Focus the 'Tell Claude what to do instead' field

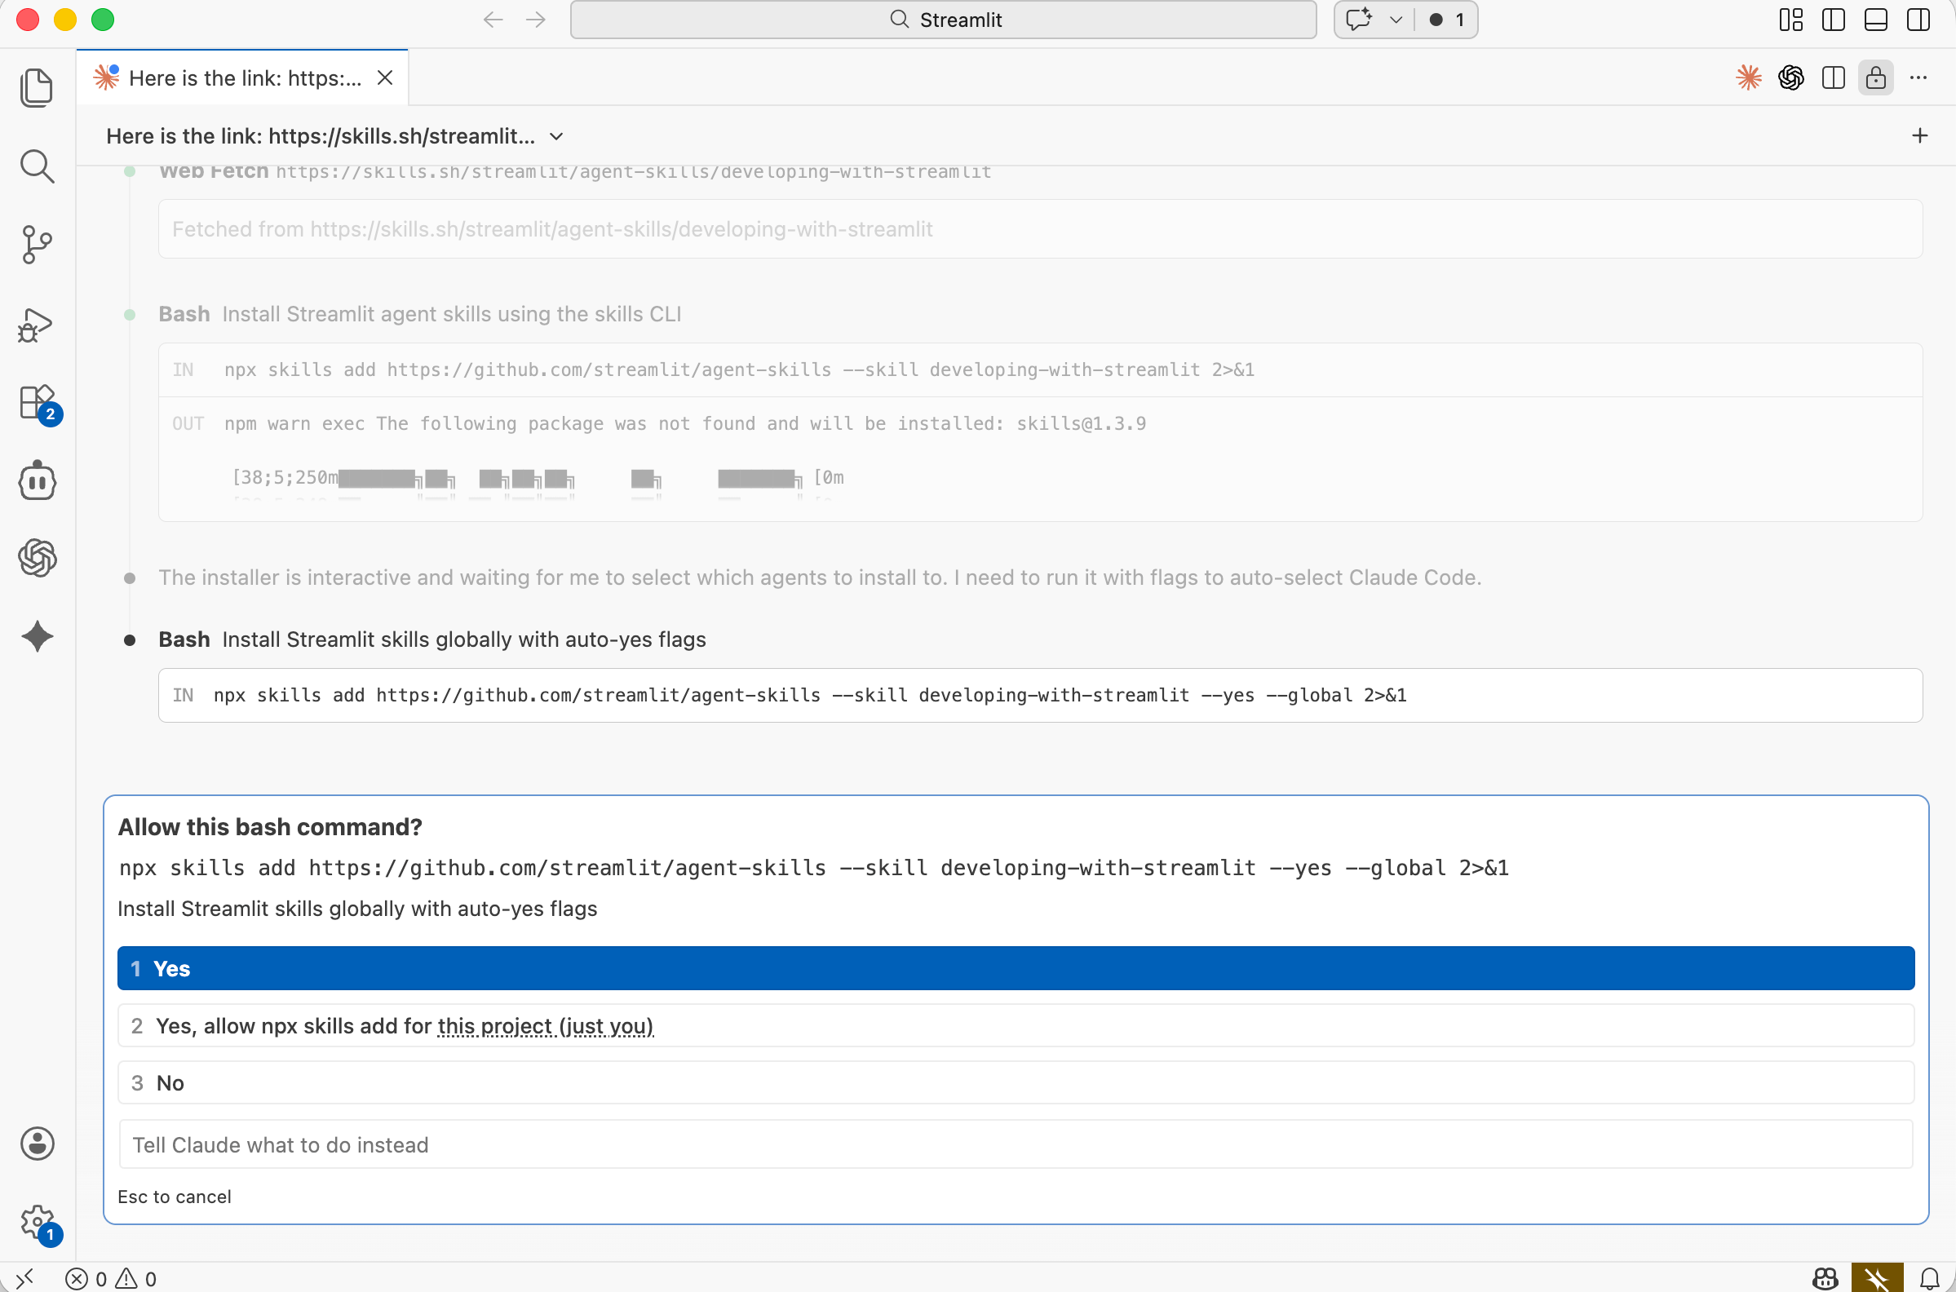[x=1016, y=1144]
